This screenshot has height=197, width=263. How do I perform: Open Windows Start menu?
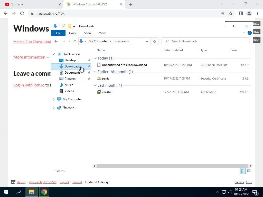pyautogui.click(x=6, y=192)
